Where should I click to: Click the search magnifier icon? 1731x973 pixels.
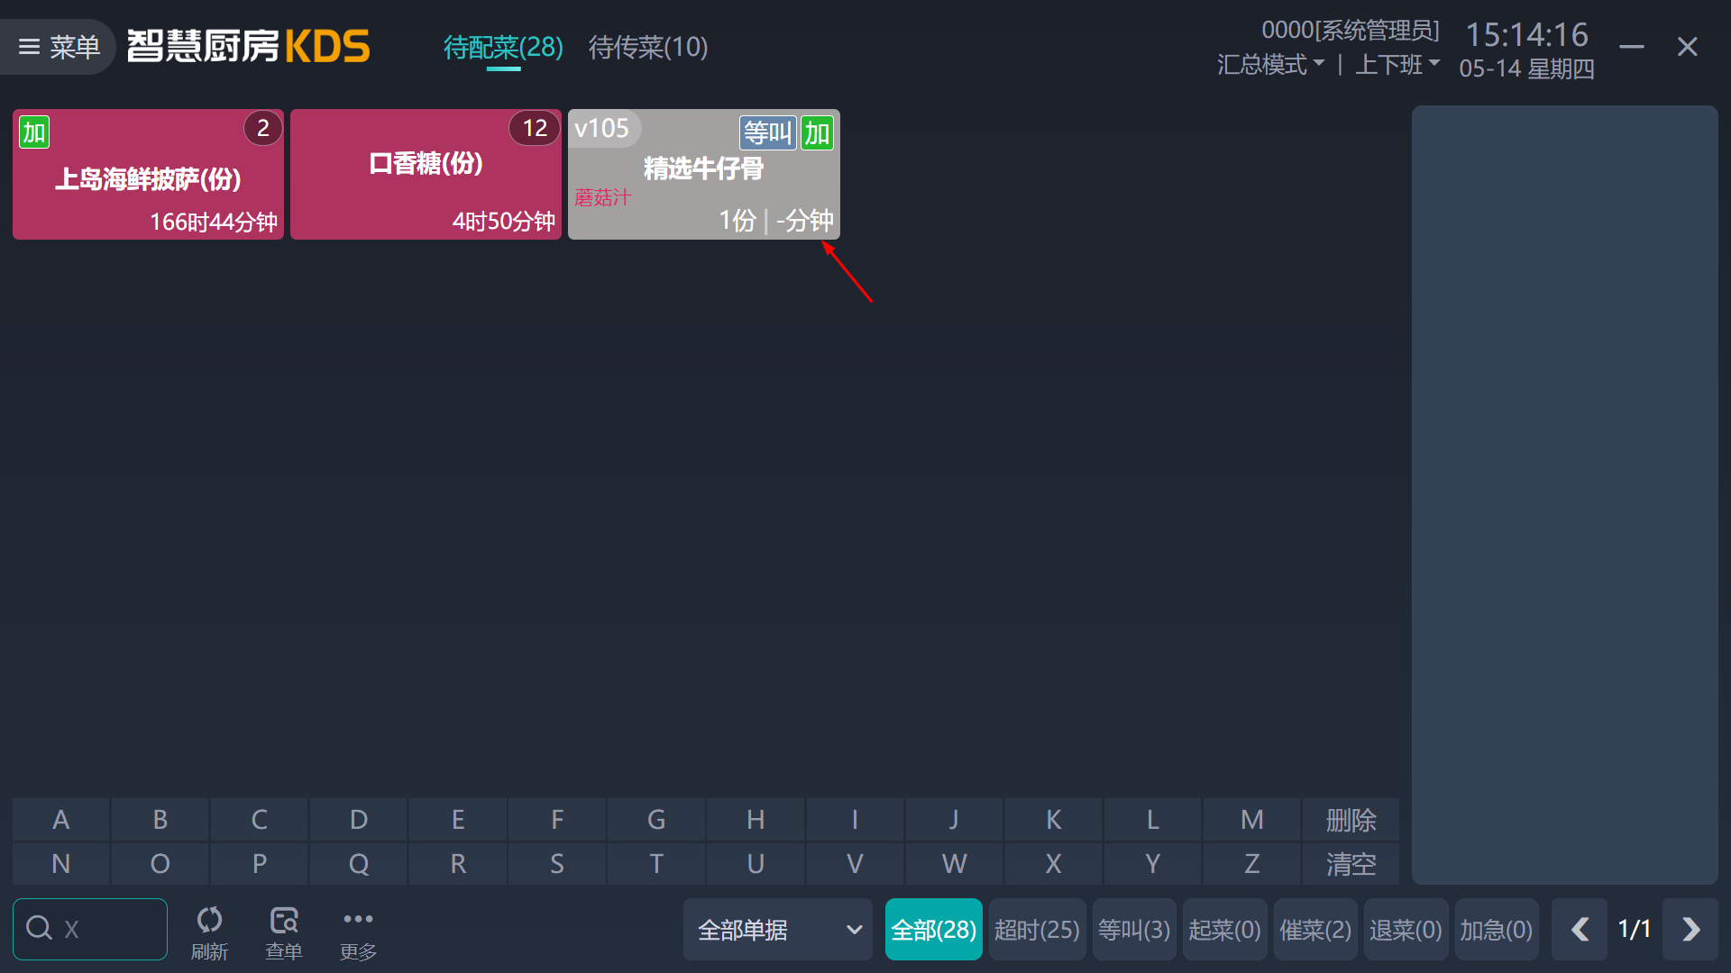coord(39,928)
